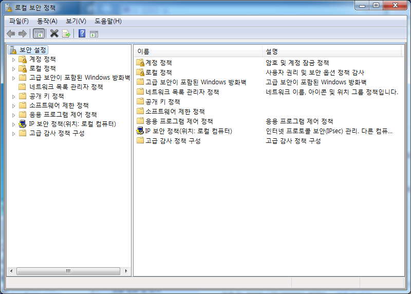
Task: Toggle the show/hide action pane icon
Action: [x=94, y=34]
